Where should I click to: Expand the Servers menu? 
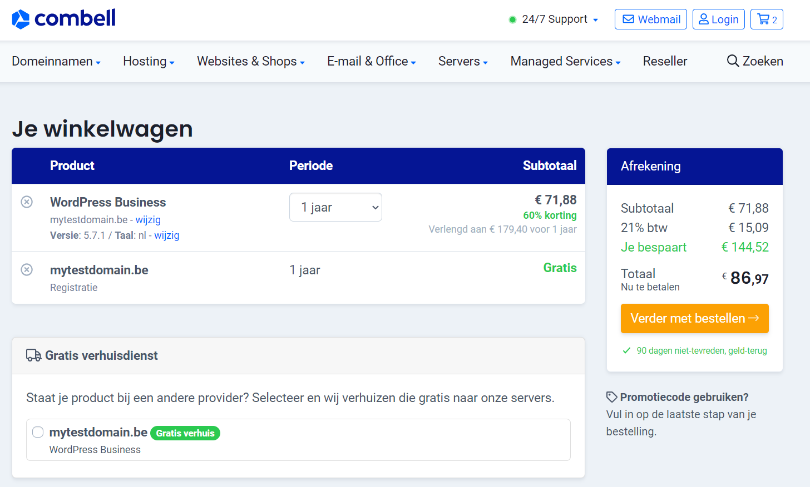pyautogui.click(x=463, y=61)
